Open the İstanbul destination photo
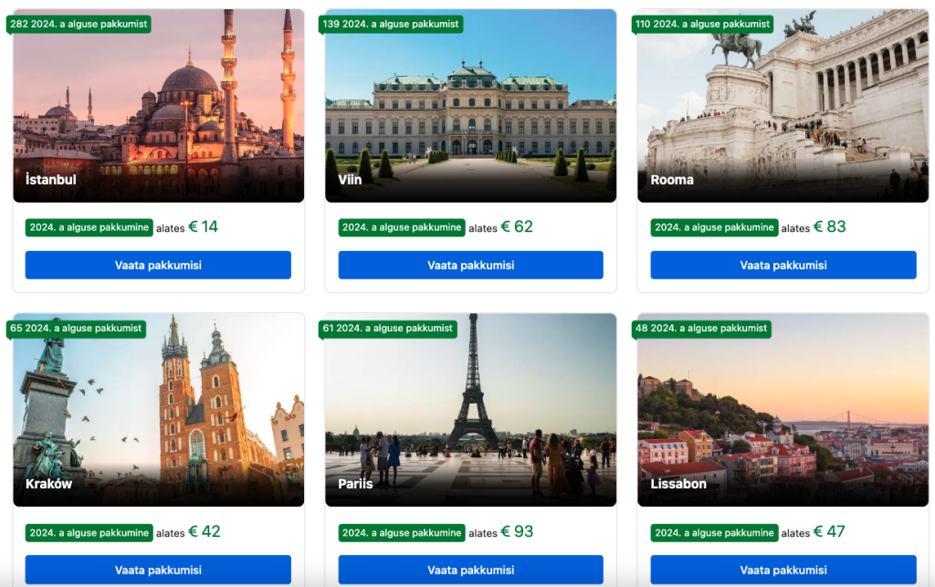This screenshot has height=587, width=935. pos(159,106)
